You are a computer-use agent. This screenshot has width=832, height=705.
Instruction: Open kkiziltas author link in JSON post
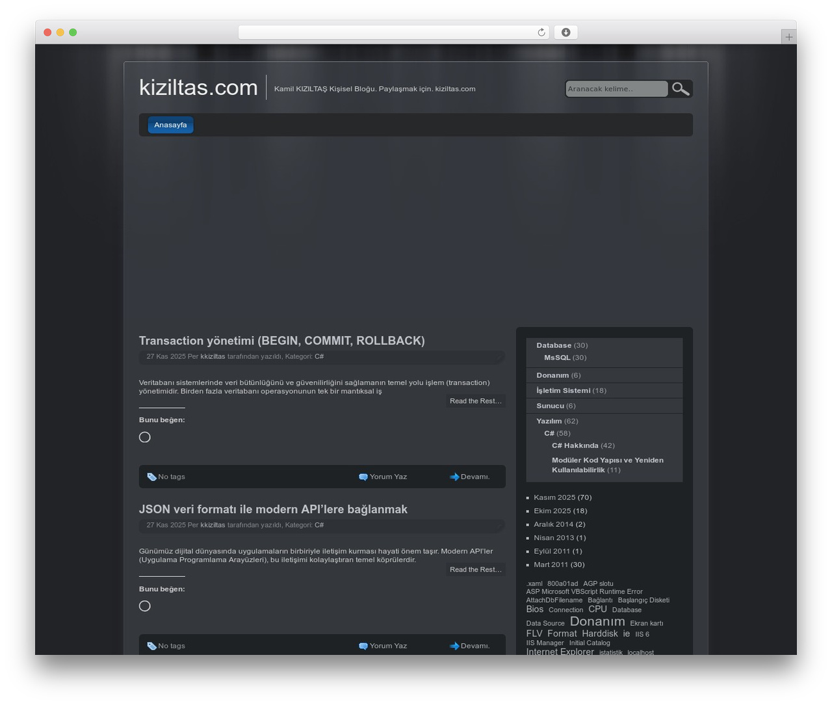213,525
